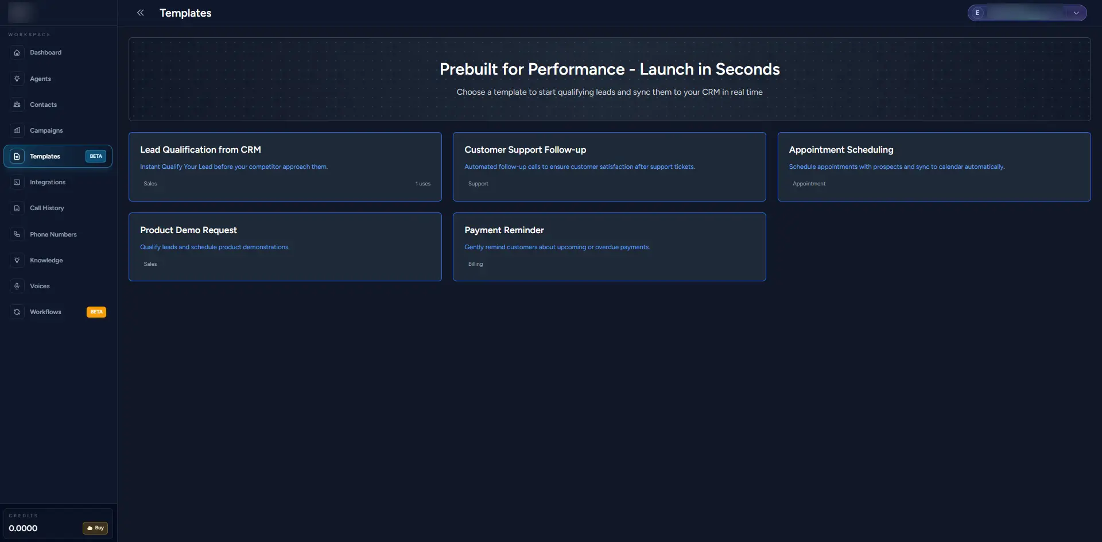Click the Knowledge lightbulb icon

(17, 260)
